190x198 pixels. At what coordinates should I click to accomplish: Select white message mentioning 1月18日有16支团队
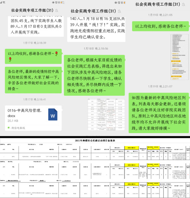click(x=96, y=29)
